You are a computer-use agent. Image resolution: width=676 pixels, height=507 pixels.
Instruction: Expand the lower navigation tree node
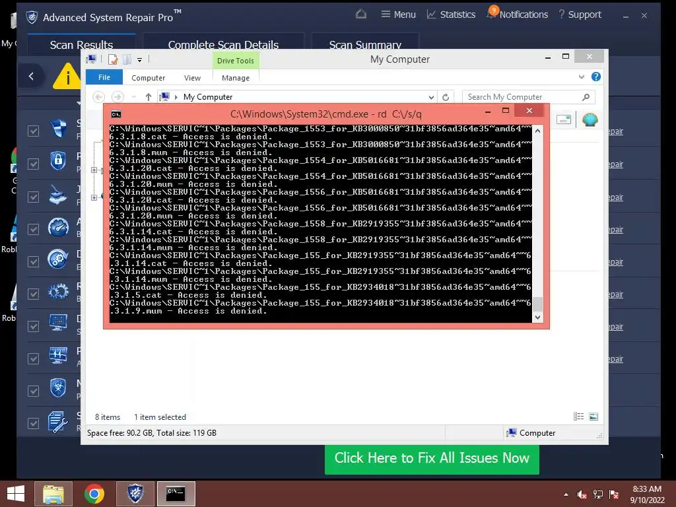(94, 197)
